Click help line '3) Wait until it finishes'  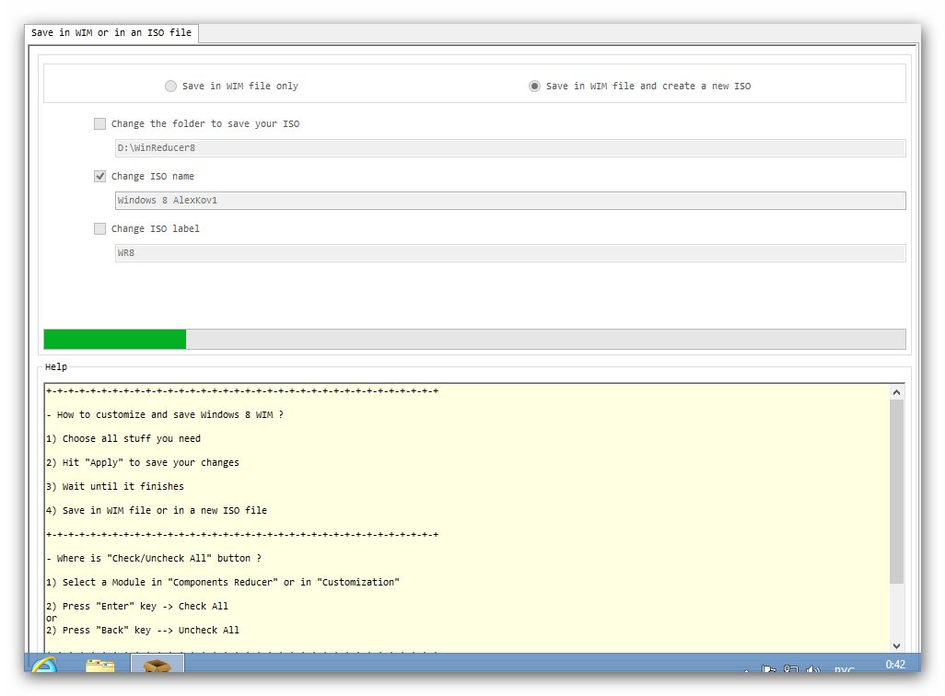[115, 486]
